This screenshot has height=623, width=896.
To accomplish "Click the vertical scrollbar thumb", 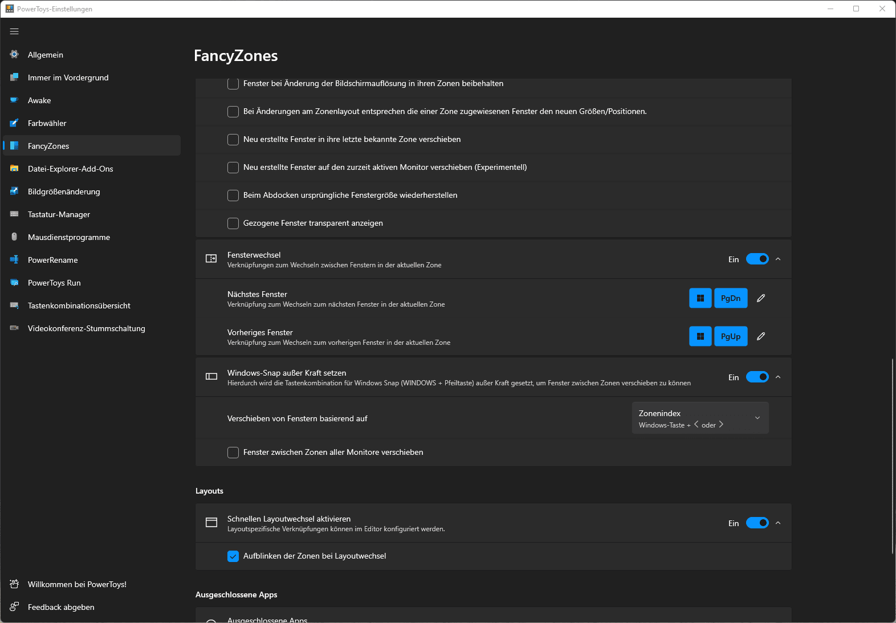I will pos(893,456).
